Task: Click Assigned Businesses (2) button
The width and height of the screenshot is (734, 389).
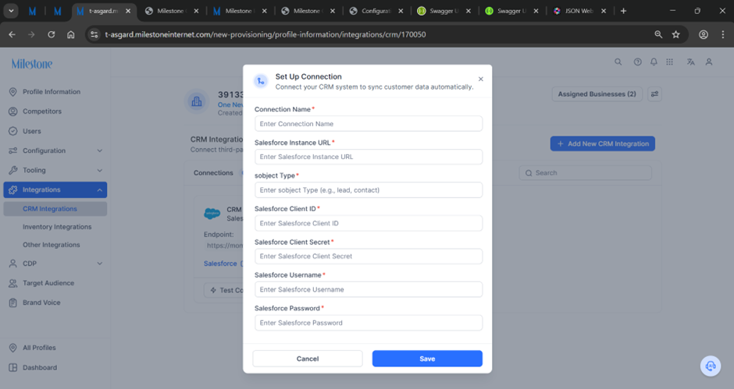Action: coord(597,94)
